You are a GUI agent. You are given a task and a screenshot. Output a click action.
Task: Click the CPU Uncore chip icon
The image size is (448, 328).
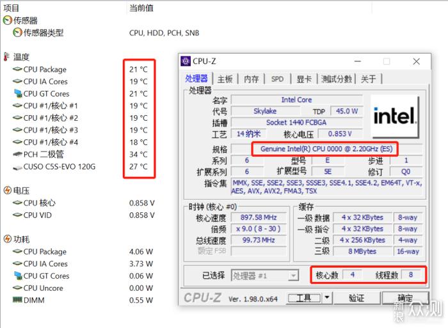point(17,288)
